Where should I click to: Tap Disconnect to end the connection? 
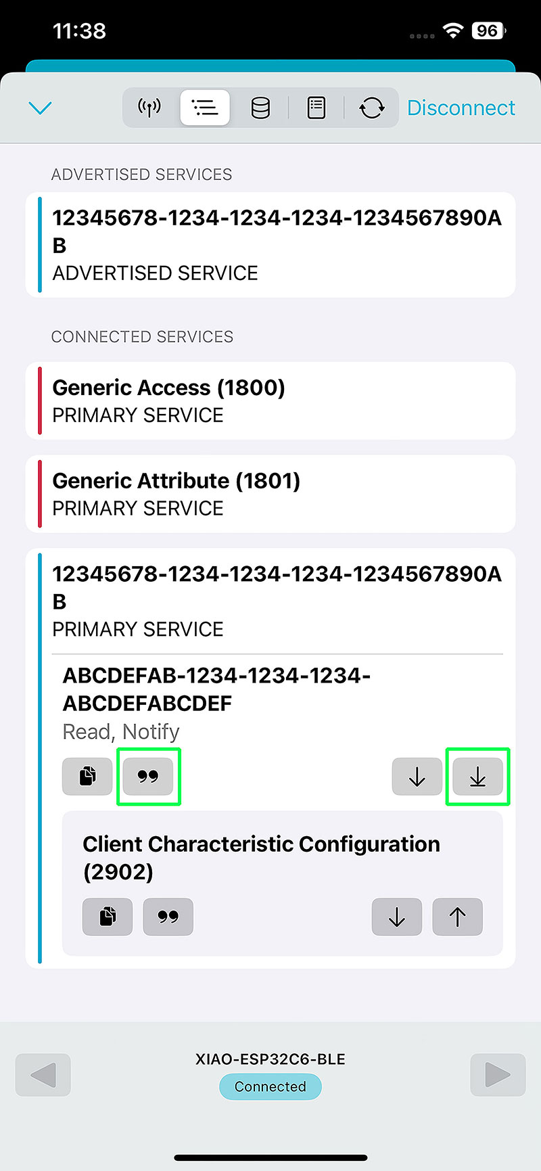(461, 108)
